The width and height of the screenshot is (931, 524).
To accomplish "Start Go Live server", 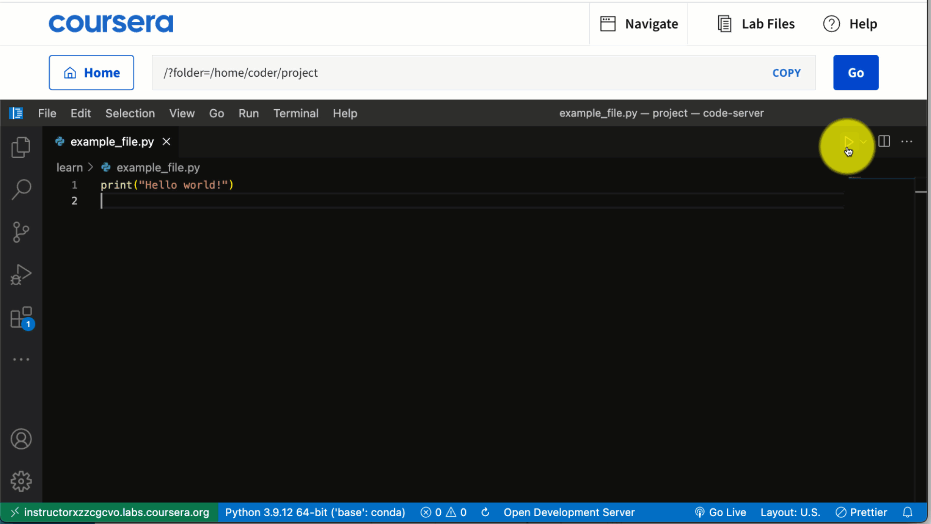I will [x=720, y=512].
